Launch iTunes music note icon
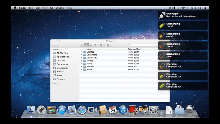This screenshot has width=220, height=124. [123, 110]
